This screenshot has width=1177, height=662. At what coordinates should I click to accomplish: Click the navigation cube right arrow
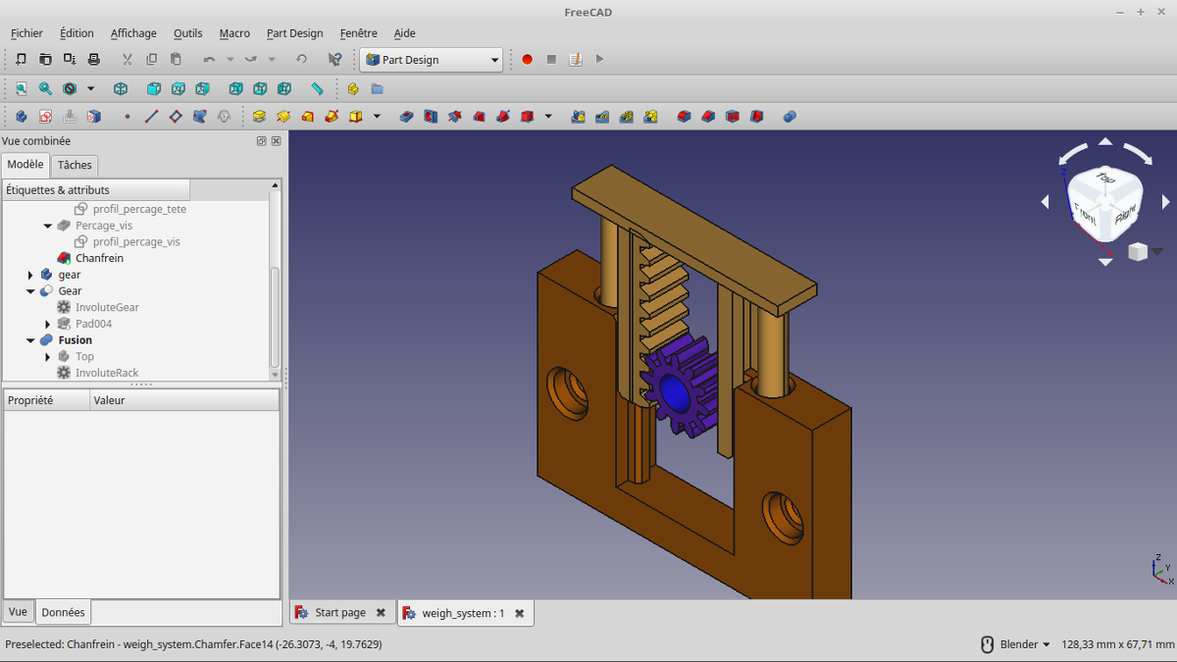[x=1166, y=202]
